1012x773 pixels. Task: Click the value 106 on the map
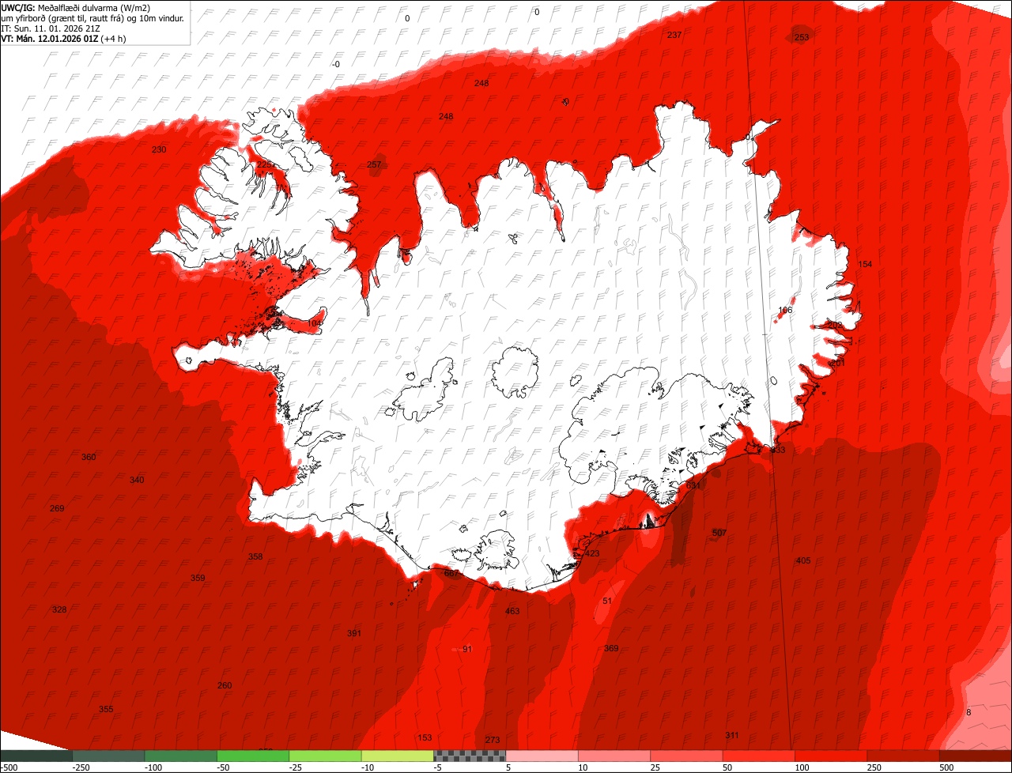pos(785,311)
